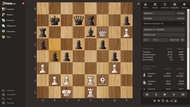The height and width of the screenshot is (107, 190).
Task: Open the Отчет (report) tab
Action: pyautogui.click(x=145, y=6)
